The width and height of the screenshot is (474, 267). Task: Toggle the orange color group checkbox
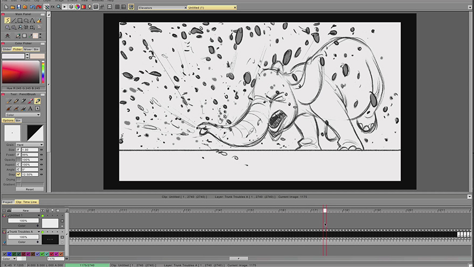(61, 254)
